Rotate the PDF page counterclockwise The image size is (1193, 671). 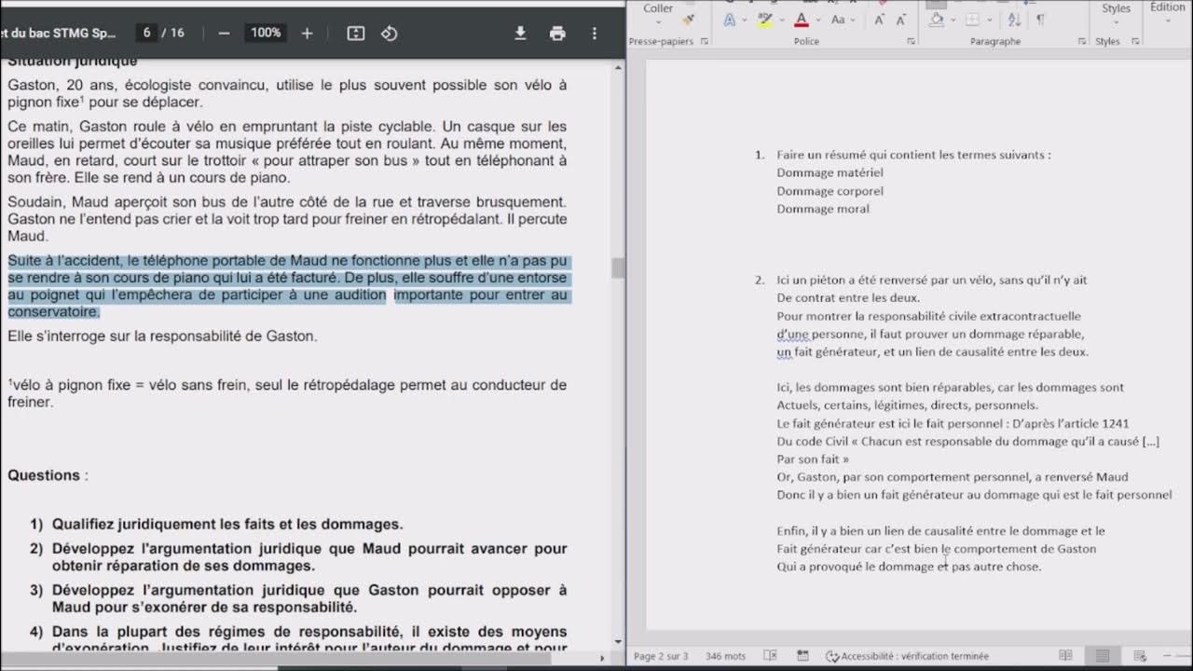(x=390, y=33)
